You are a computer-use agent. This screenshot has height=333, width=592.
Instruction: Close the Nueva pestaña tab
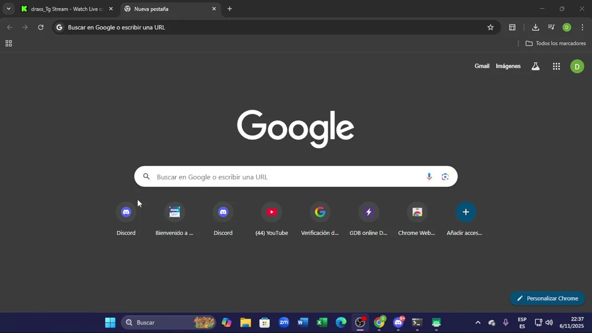(214, 9)
